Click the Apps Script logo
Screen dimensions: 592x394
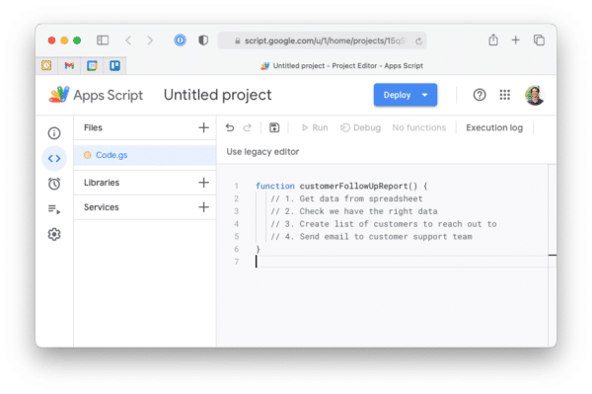click(59, 95)
